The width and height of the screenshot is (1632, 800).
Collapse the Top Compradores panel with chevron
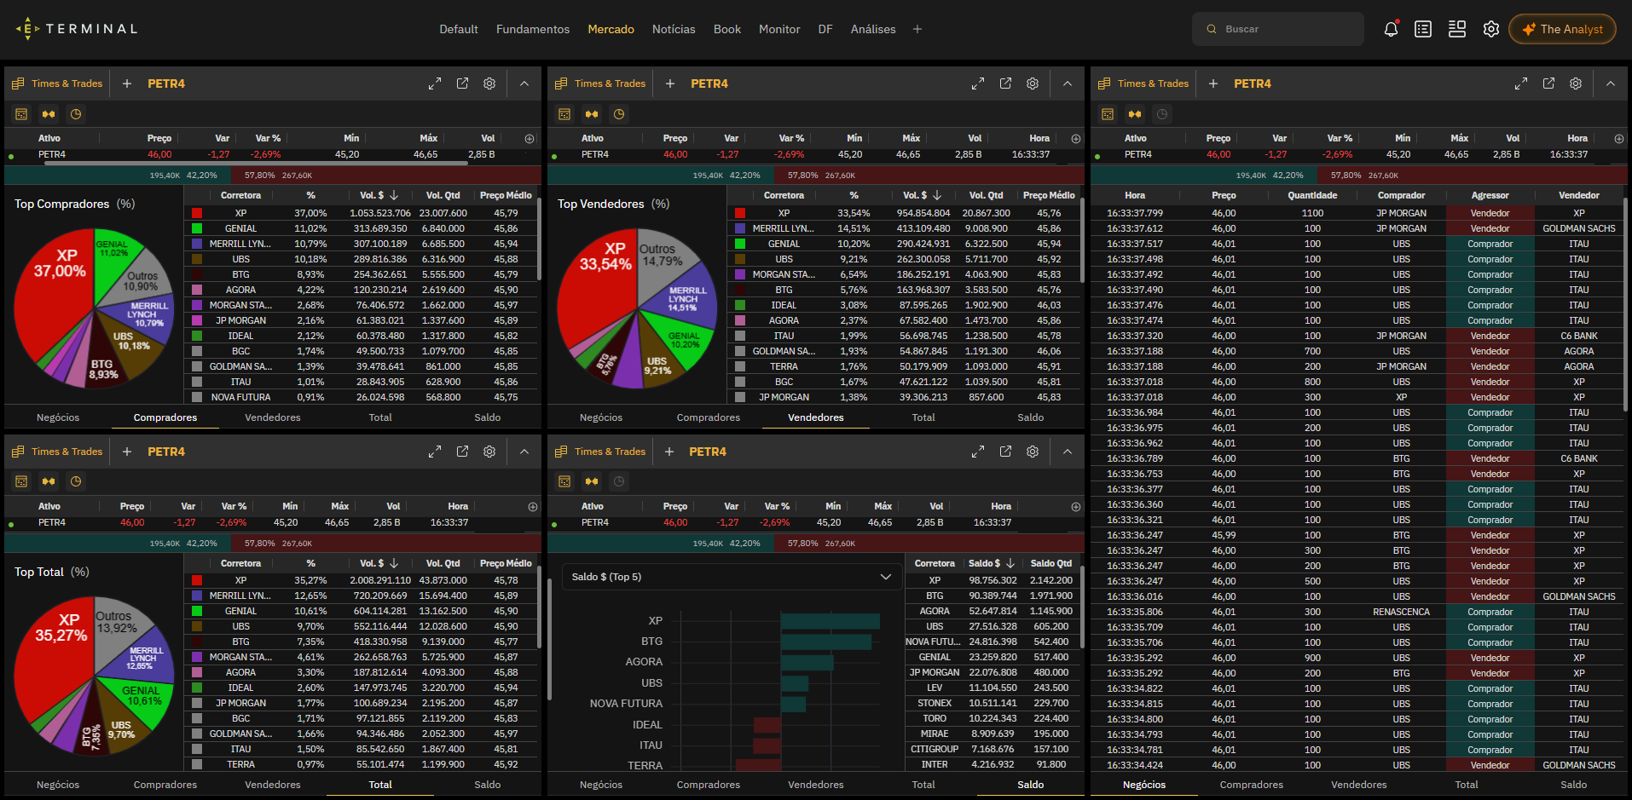[x=524, y=83]
